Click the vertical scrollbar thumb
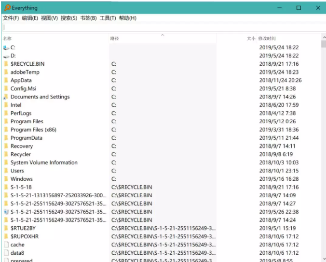Viewport: 326px width, 262px height. [x=324, y=44]
